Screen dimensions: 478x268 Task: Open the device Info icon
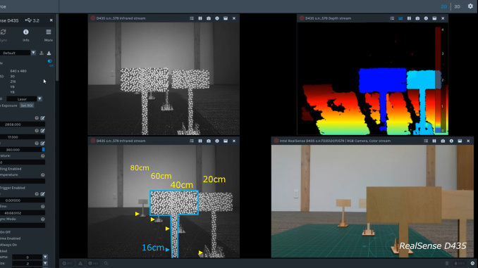click(x=26, y=32)
